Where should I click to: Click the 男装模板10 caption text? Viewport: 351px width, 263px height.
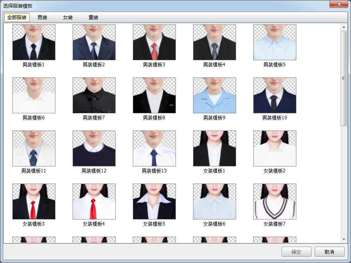275,118
